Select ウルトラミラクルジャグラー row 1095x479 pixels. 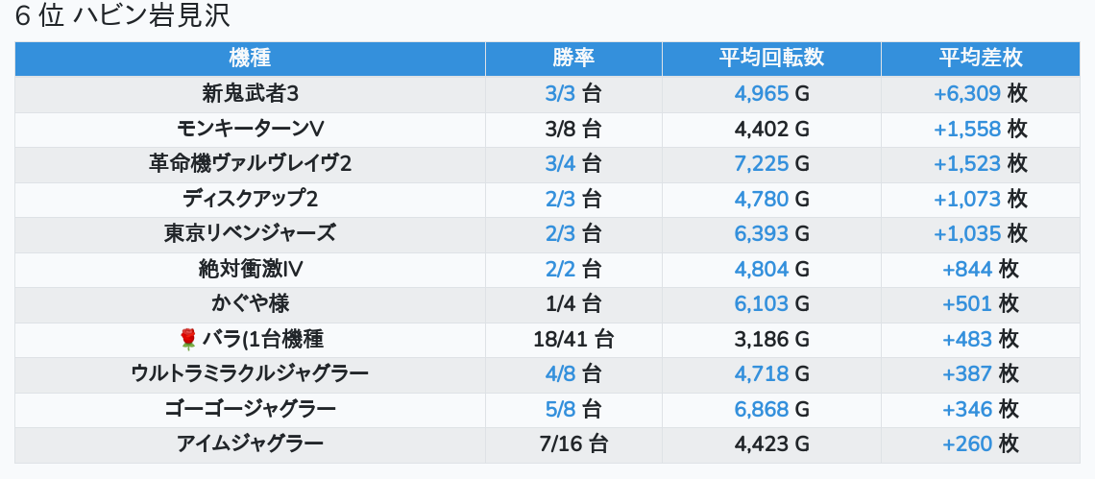[250, 373]
